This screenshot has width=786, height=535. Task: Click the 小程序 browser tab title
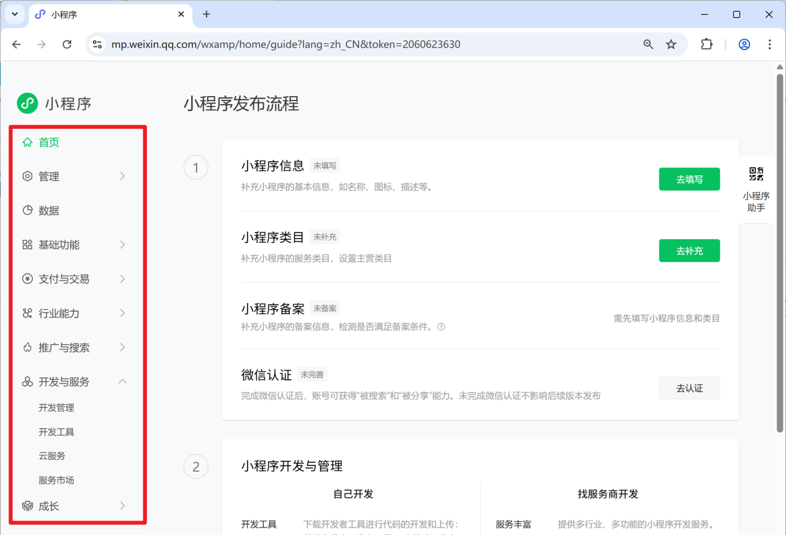coord(65,14)
